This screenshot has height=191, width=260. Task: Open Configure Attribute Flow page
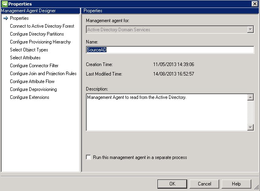(x=32, y=81)
